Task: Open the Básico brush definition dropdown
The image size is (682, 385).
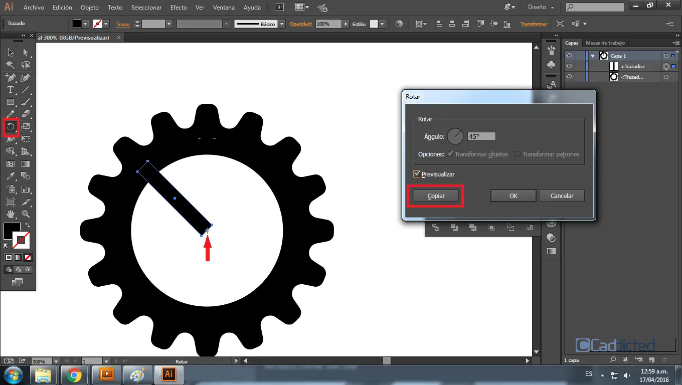Action: click(x=282, y=24)
